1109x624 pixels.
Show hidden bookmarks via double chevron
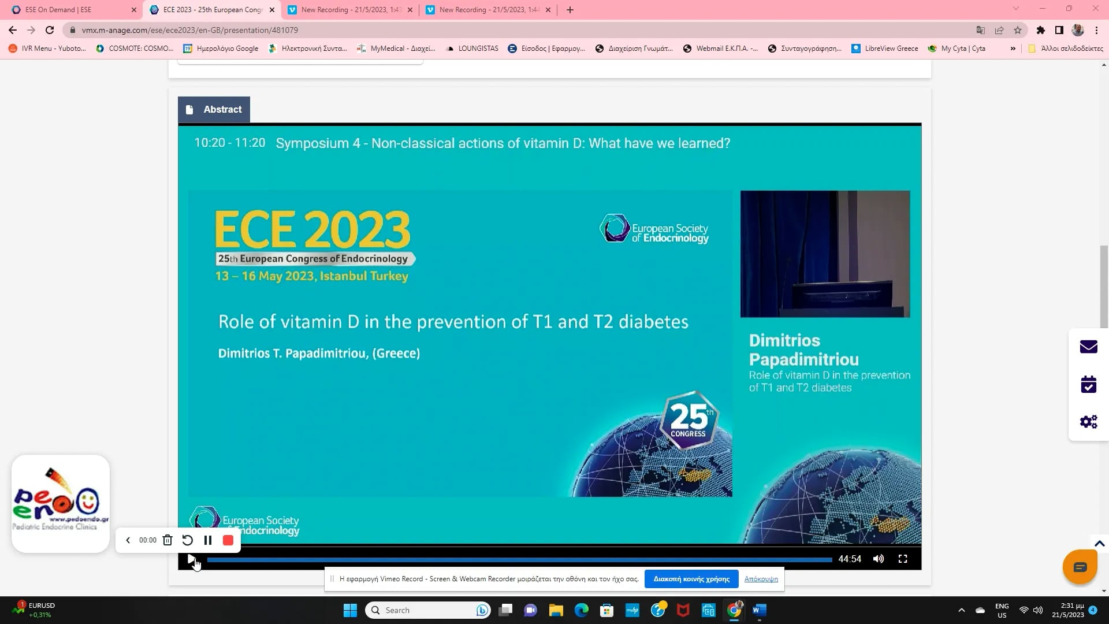point(1013,49)
